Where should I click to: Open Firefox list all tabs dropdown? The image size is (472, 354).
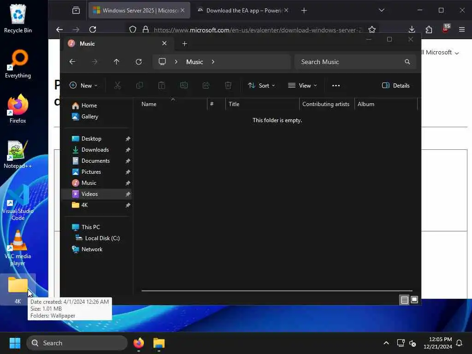pos(381,11)
